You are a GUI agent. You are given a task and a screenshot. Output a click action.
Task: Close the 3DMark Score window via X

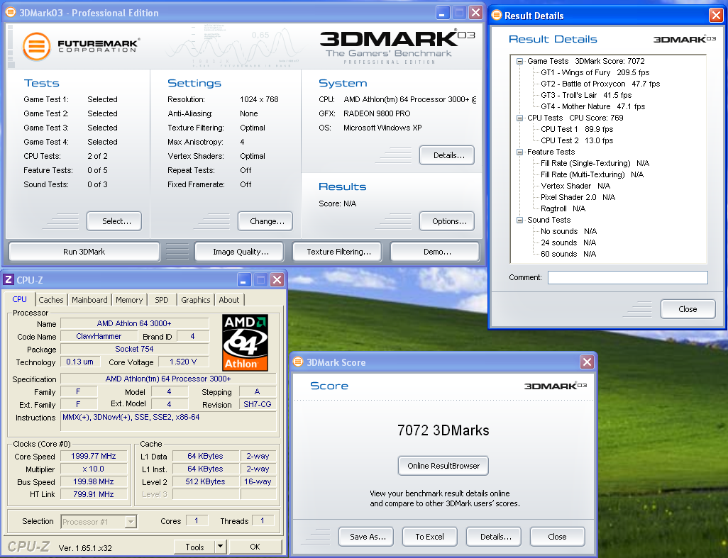(587, 362)
